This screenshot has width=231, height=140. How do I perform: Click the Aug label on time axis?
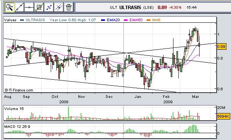point(8,97)
